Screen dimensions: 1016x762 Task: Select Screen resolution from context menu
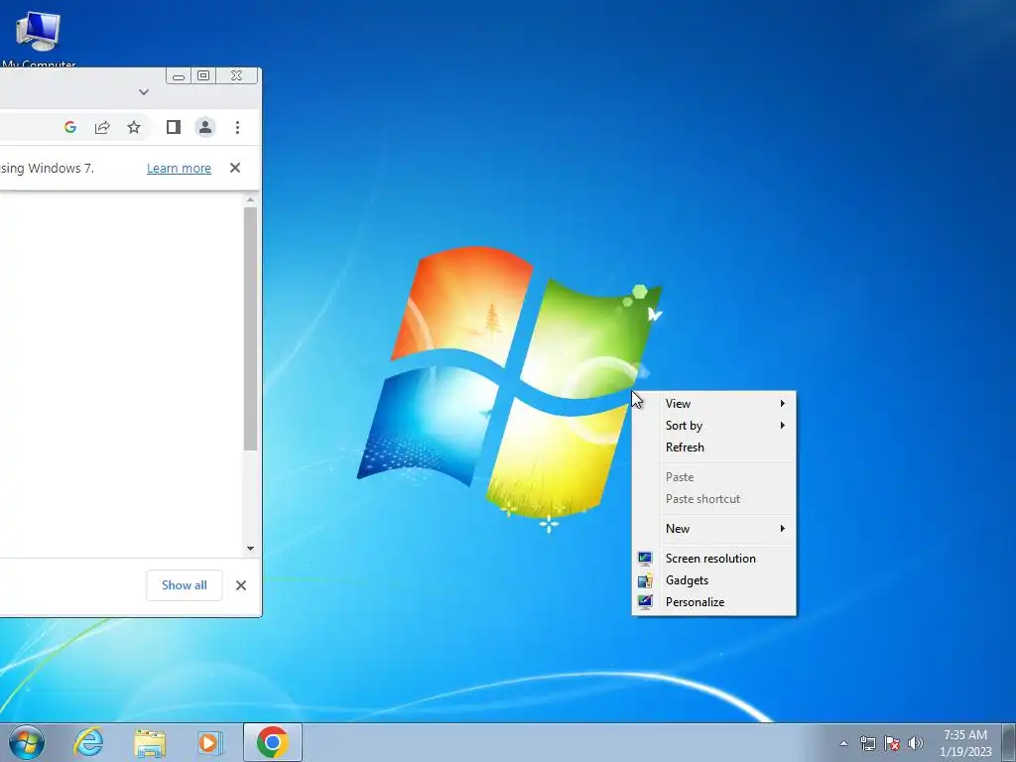[x=714, y=558]
